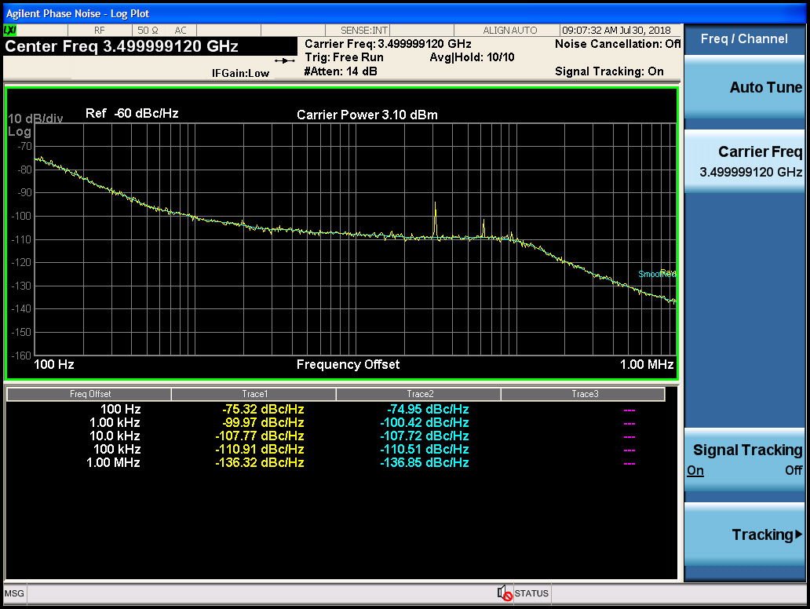
Task: Click the ALIGN AUTO status indicator
Action: click(509, 30)
